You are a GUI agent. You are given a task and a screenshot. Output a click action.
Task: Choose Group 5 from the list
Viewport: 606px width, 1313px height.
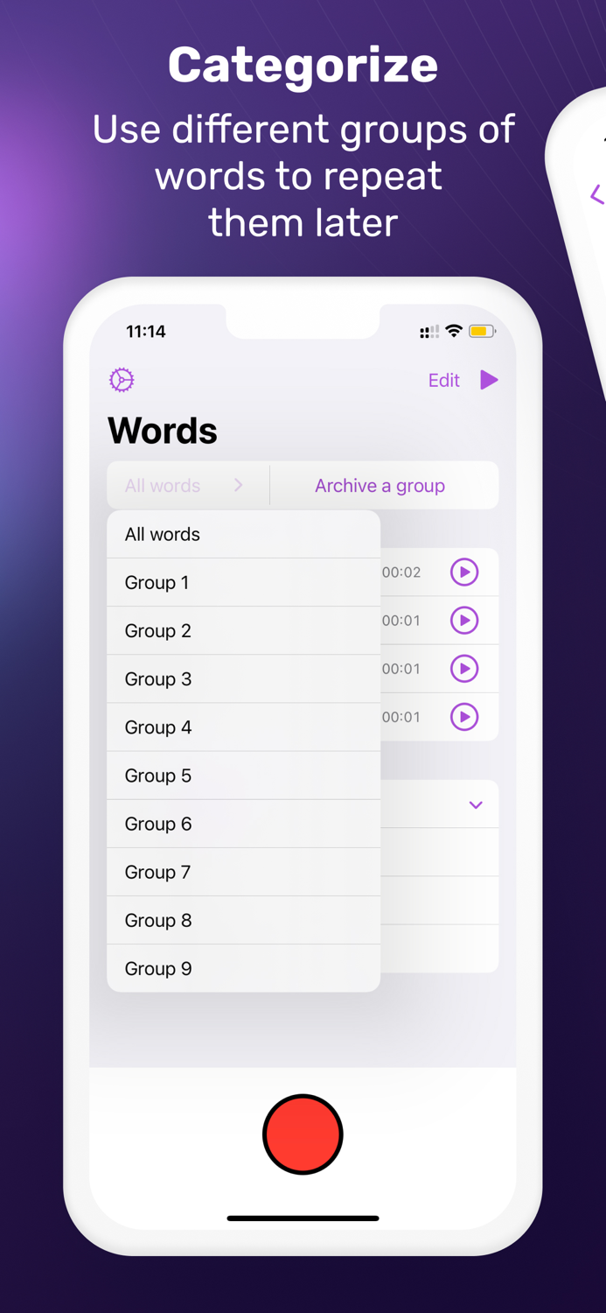pos(243,775)
